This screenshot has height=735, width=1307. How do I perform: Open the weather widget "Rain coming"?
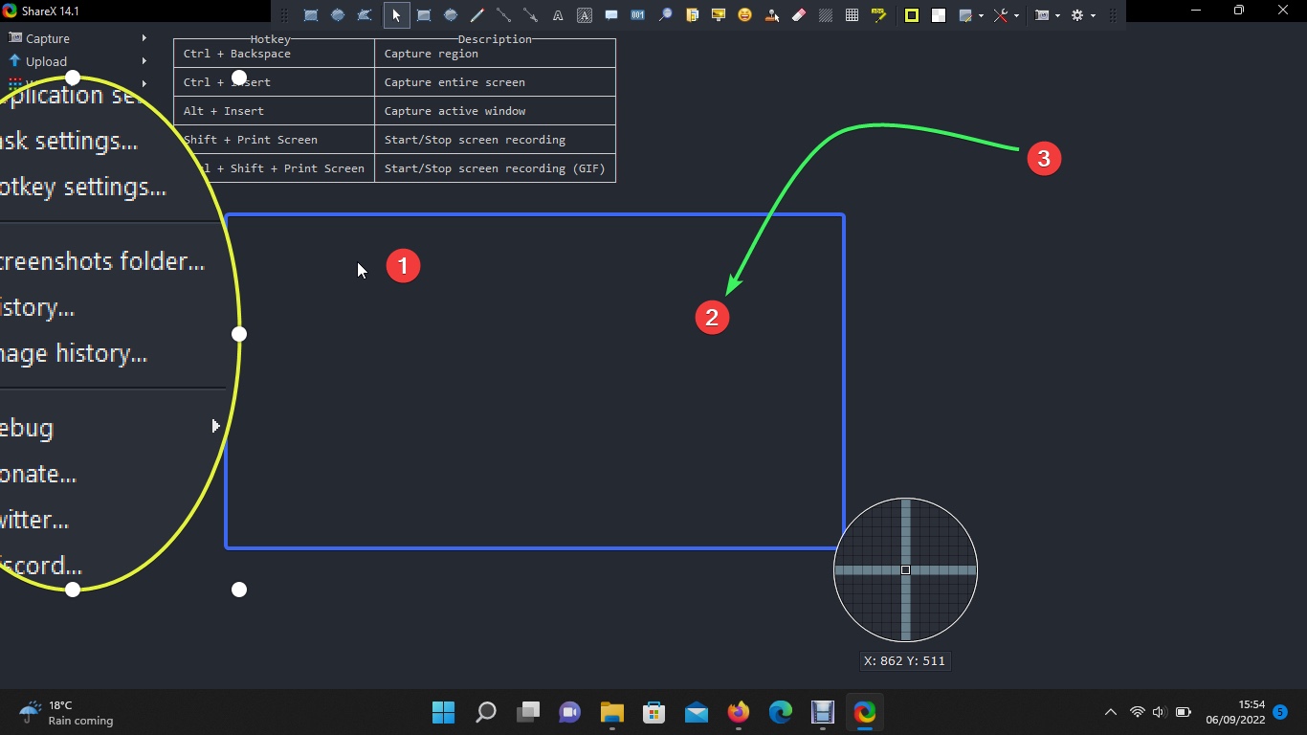(65, 713)
